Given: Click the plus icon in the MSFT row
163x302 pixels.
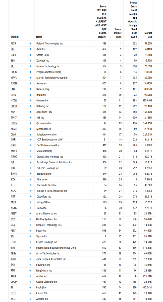Looking at the screenshot, I should tap(30, 151).
